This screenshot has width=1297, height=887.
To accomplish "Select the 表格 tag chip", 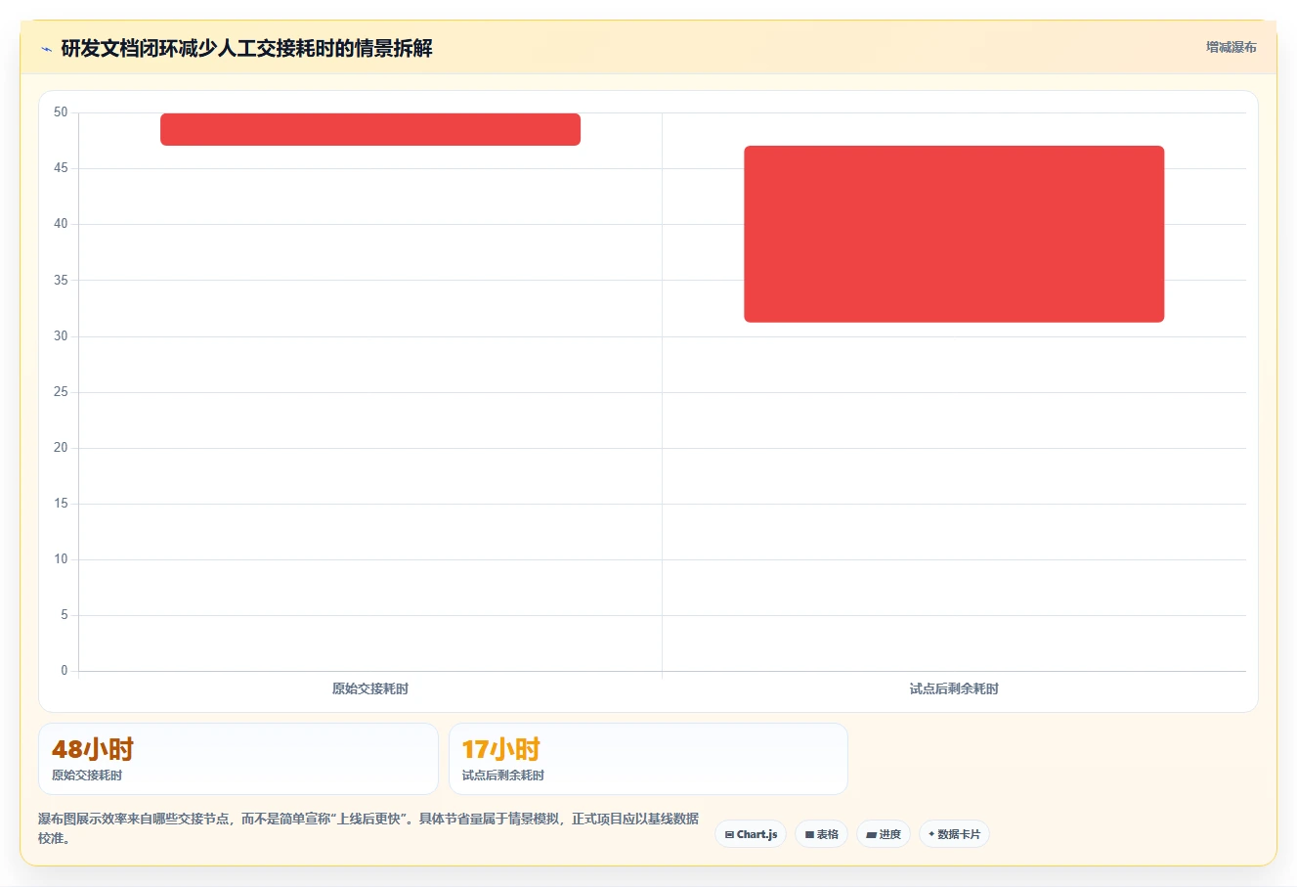I will (821, 834).
